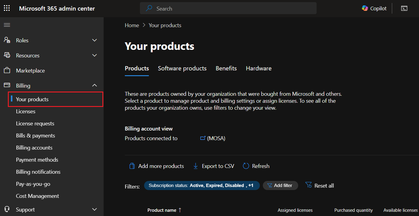Click the Add filter button
This screenshot has width=419, height=216.
click(280, 185)
